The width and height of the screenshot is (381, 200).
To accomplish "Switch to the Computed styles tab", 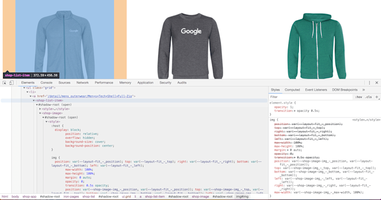I will pyautogui.click(x=292, y=90).
